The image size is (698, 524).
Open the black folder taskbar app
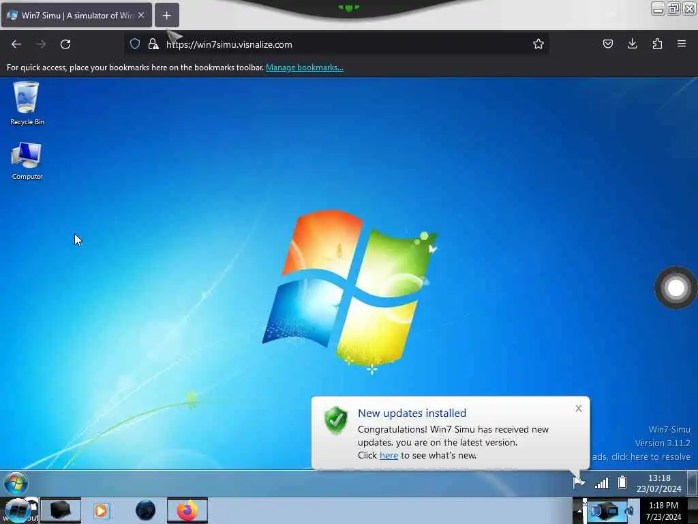point(61,510)
